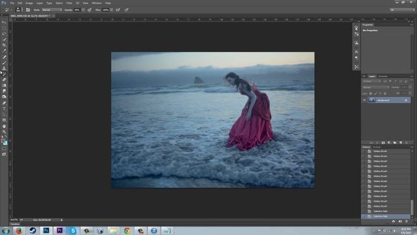Select the Magic Wand tool
Image resolution: width=417 pixels, height=235 pixels.
click(x=4, y=40)
